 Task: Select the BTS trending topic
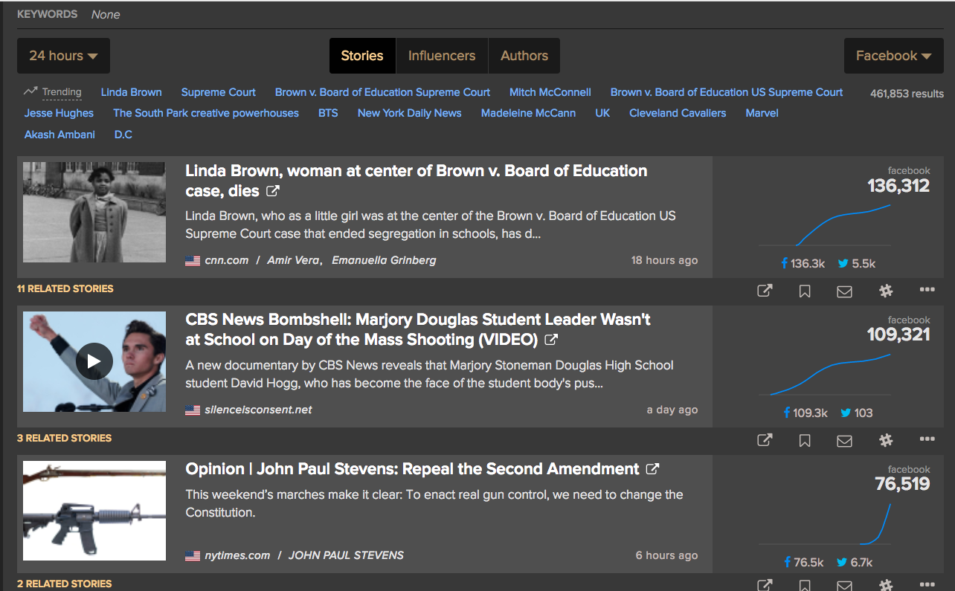click(x=328, y=113)
